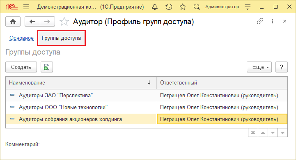Get link to this object

pos(260,21)
